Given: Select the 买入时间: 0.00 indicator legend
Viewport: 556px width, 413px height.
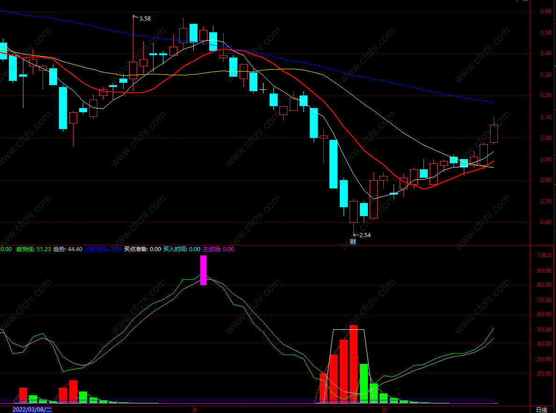Looking at the screenshot, I should pos(182,249).
